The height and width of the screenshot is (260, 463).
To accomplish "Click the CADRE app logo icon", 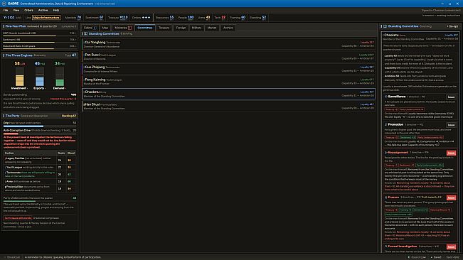I will (4, 4).
